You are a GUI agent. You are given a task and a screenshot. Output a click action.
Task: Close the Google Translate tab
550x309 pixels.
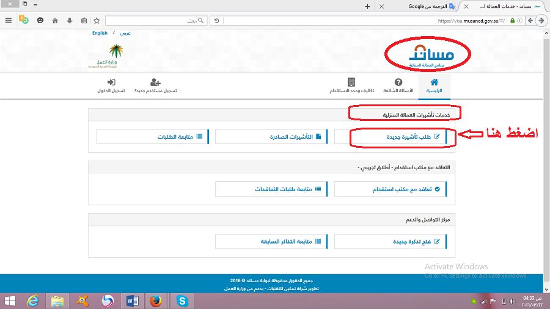tap(381, 6)
